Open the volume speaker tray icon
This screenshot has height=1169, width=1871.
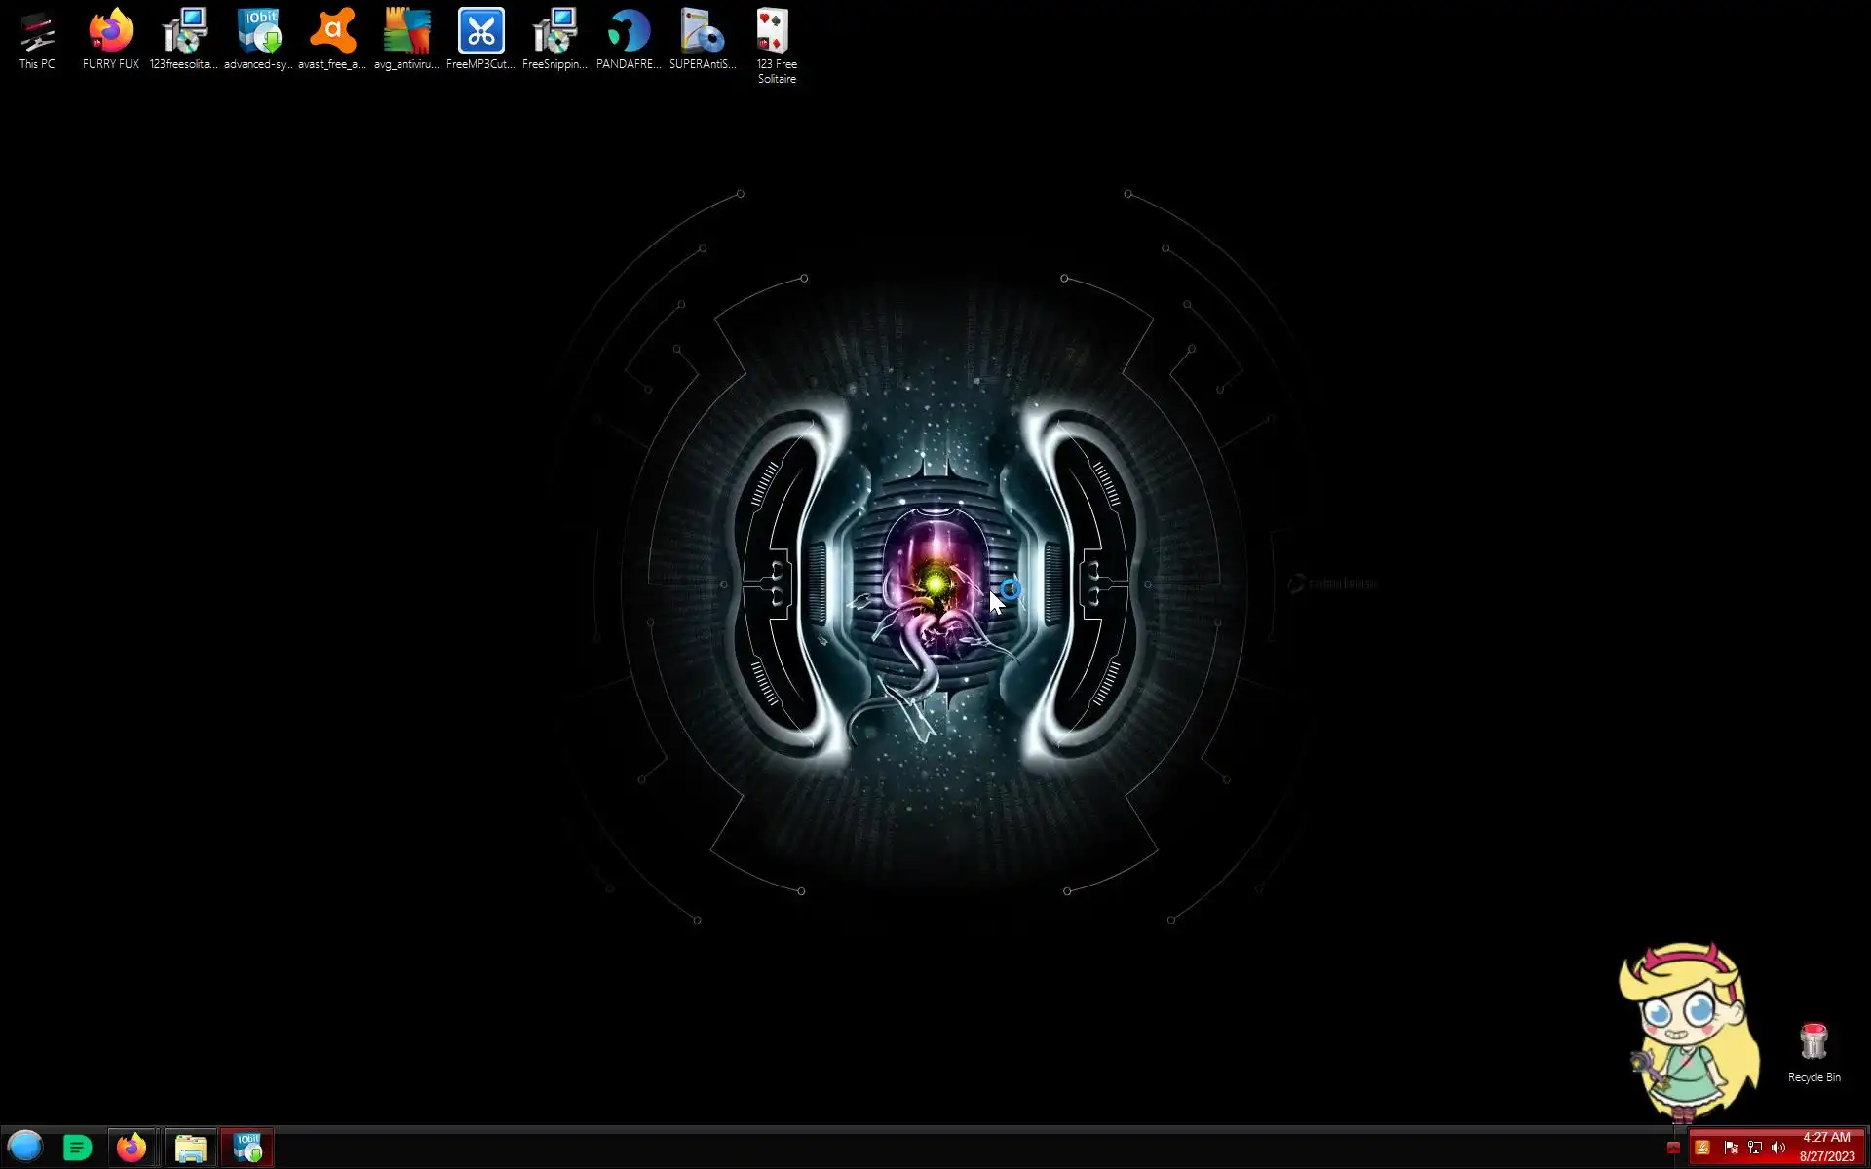(1778, 1148)
